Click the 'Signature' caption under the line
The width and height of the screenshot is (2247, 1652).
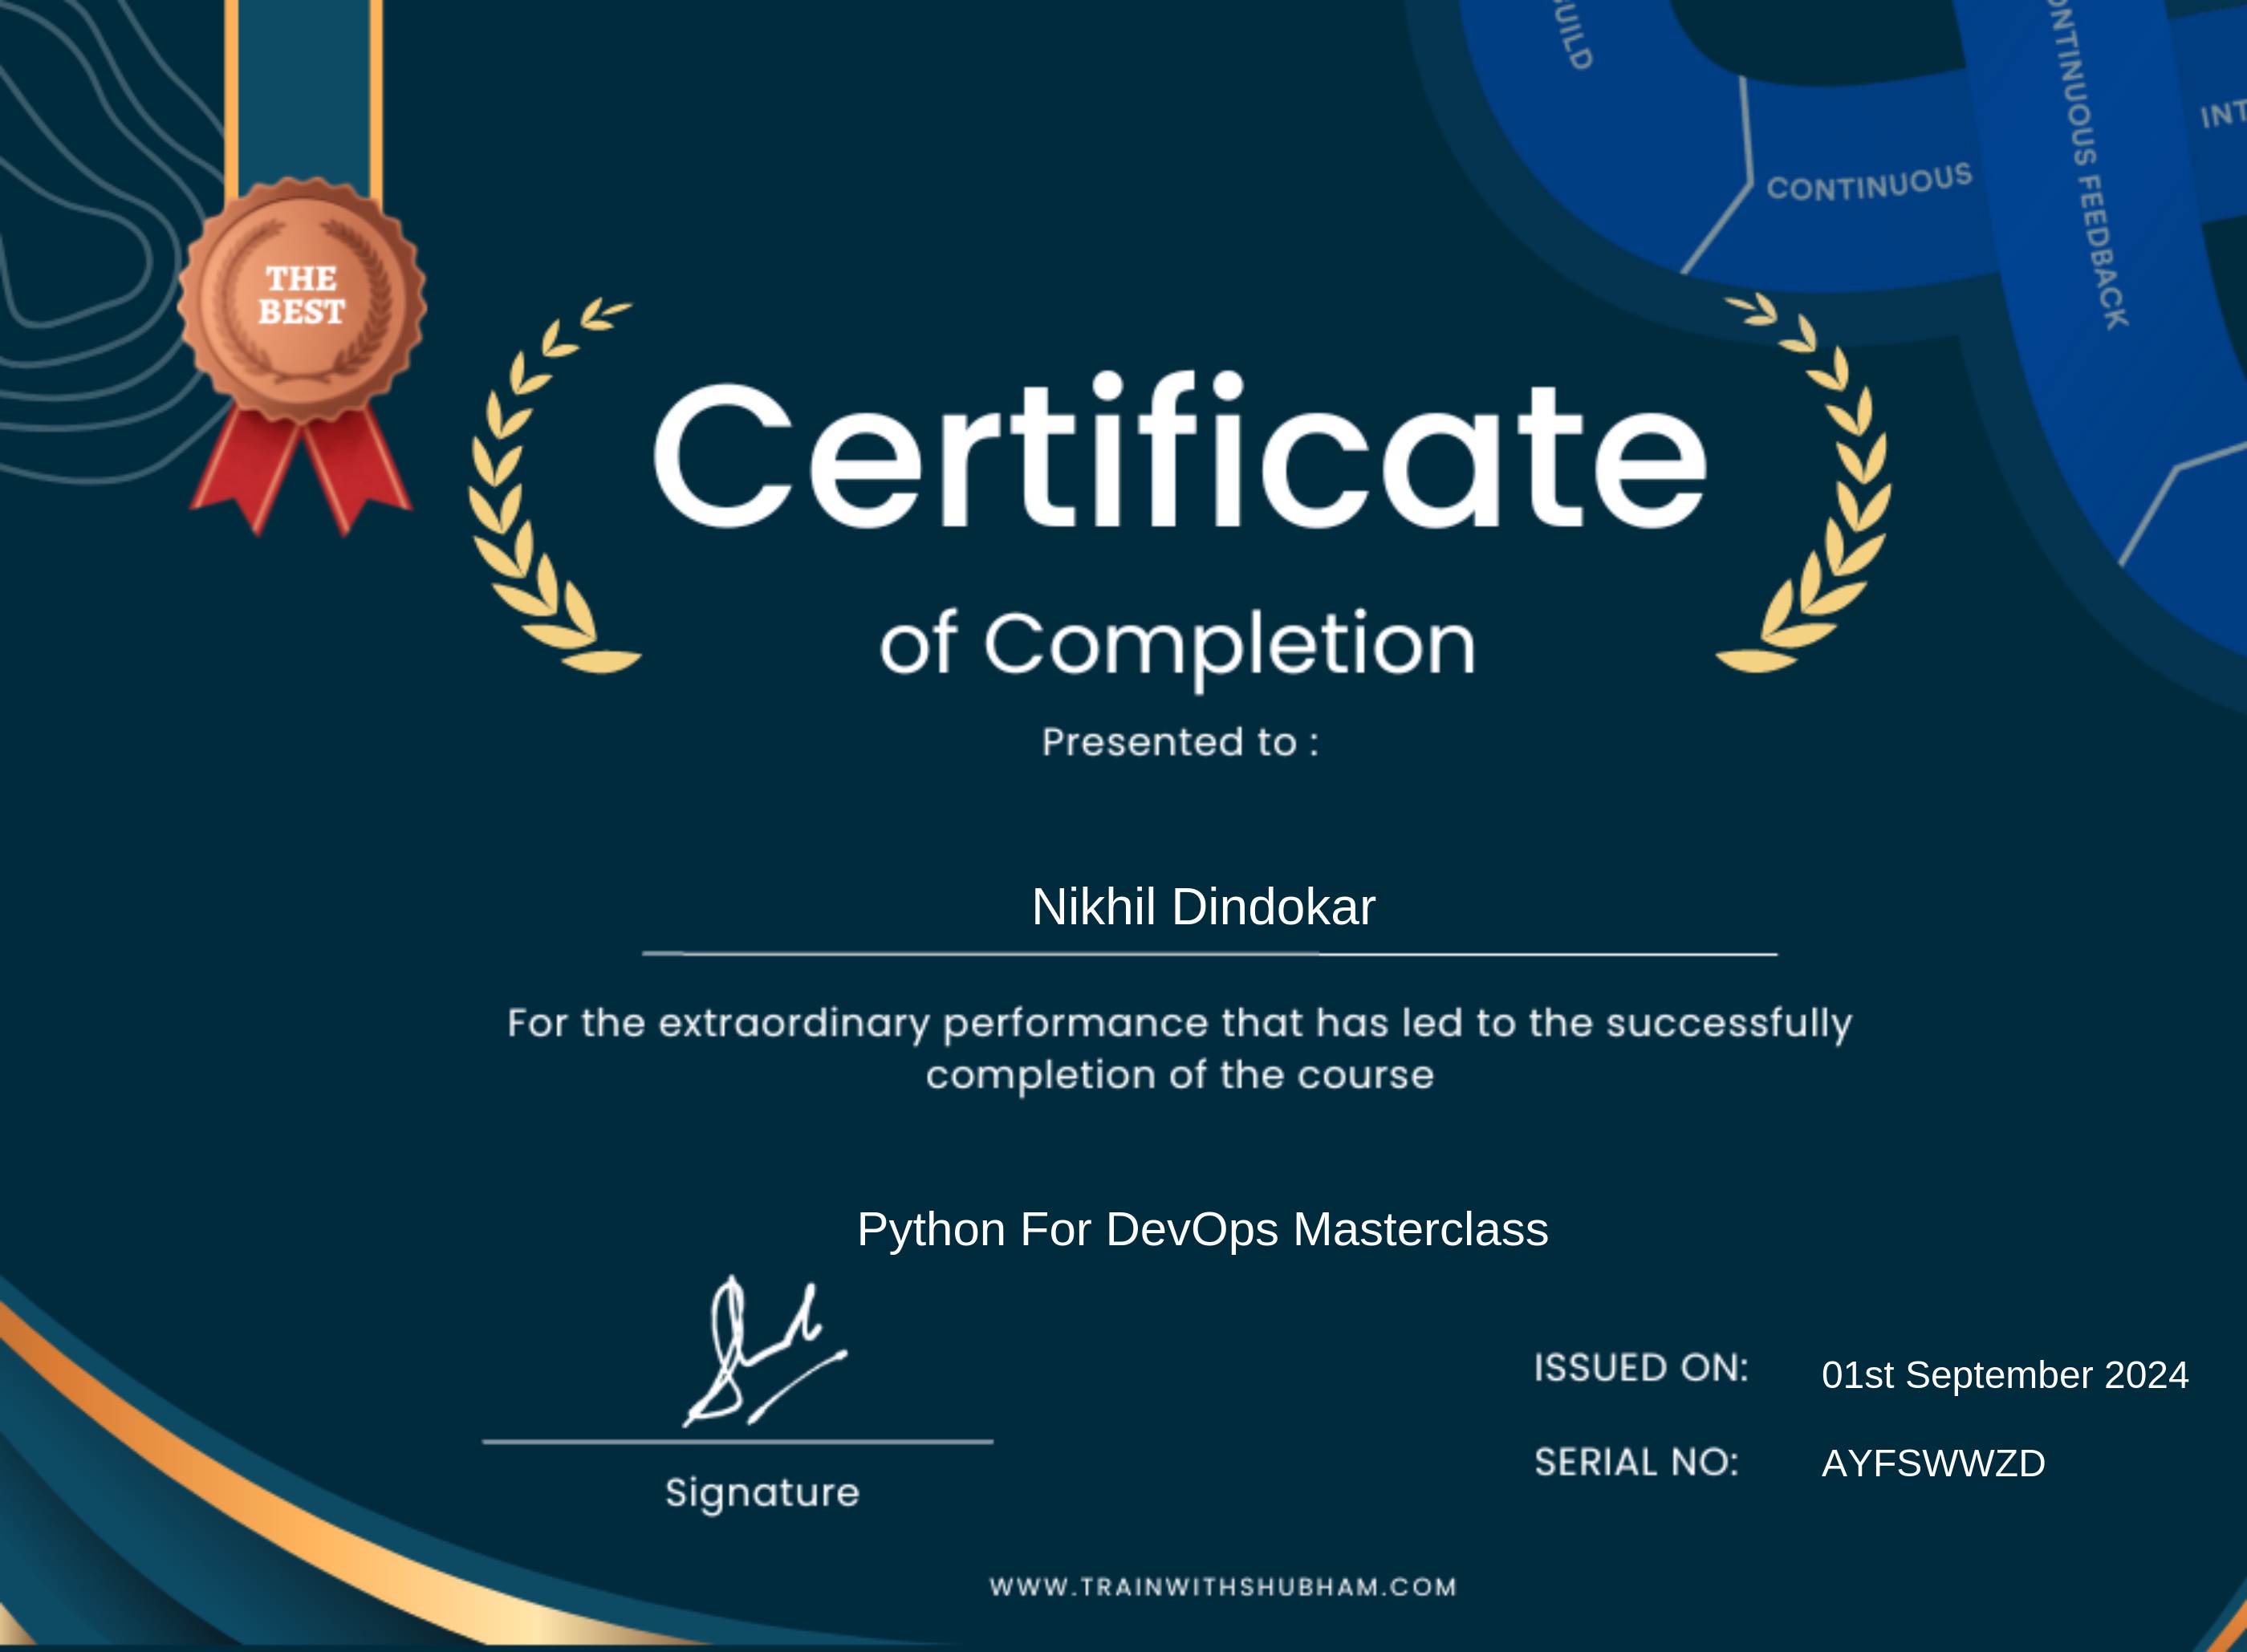click(x=762, y=1493)
